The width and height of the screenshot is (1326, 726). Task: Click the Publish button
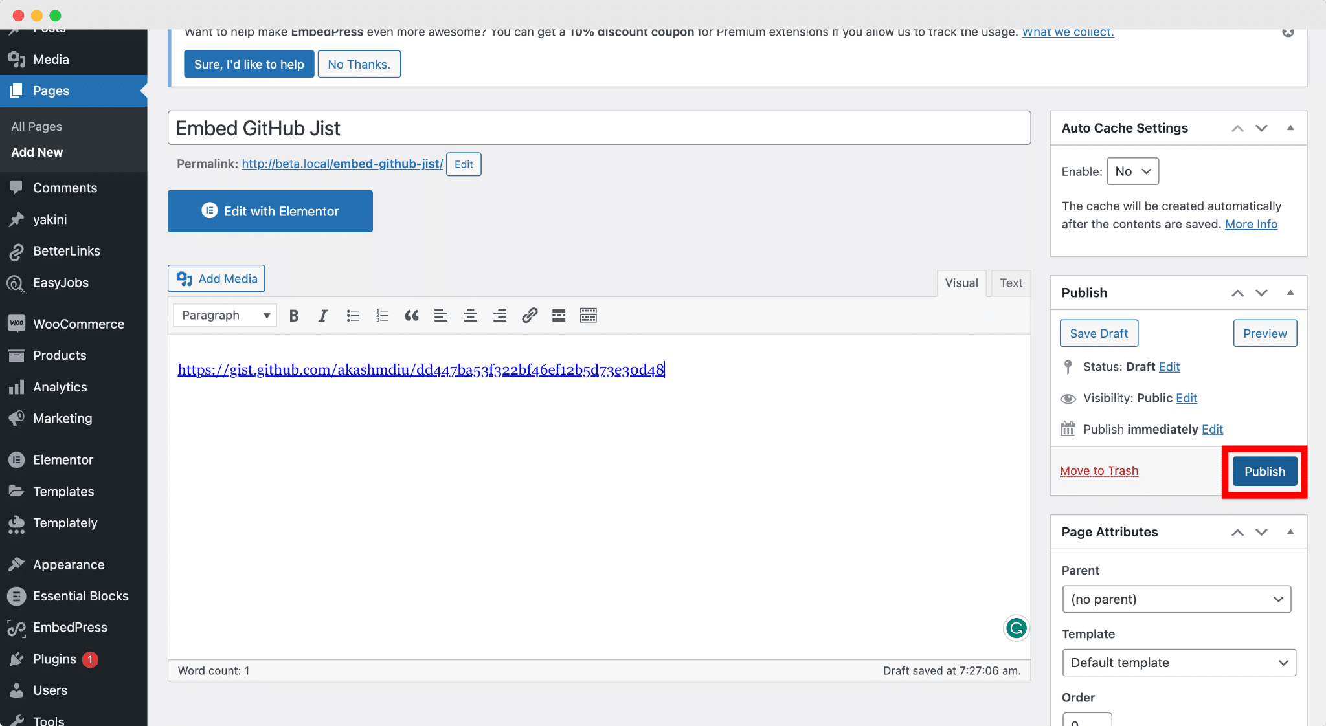1264,472
